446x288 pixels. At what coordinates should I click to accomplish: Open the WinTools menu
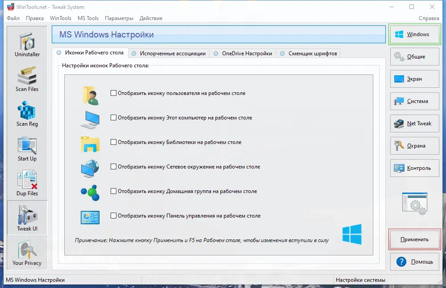tap(61, 18)
